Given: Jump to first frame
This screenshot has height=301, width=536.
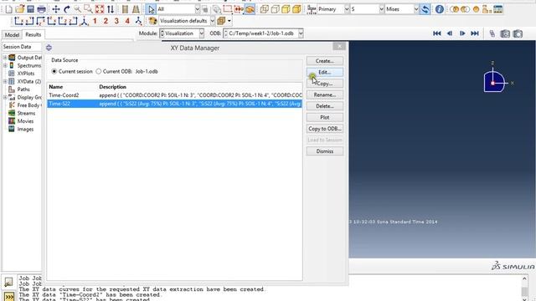Looking at the screenshot, I should [436, 33].
